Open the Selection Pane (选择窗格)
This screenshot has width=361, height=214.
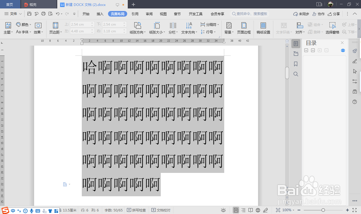click(x=333, y=28)
